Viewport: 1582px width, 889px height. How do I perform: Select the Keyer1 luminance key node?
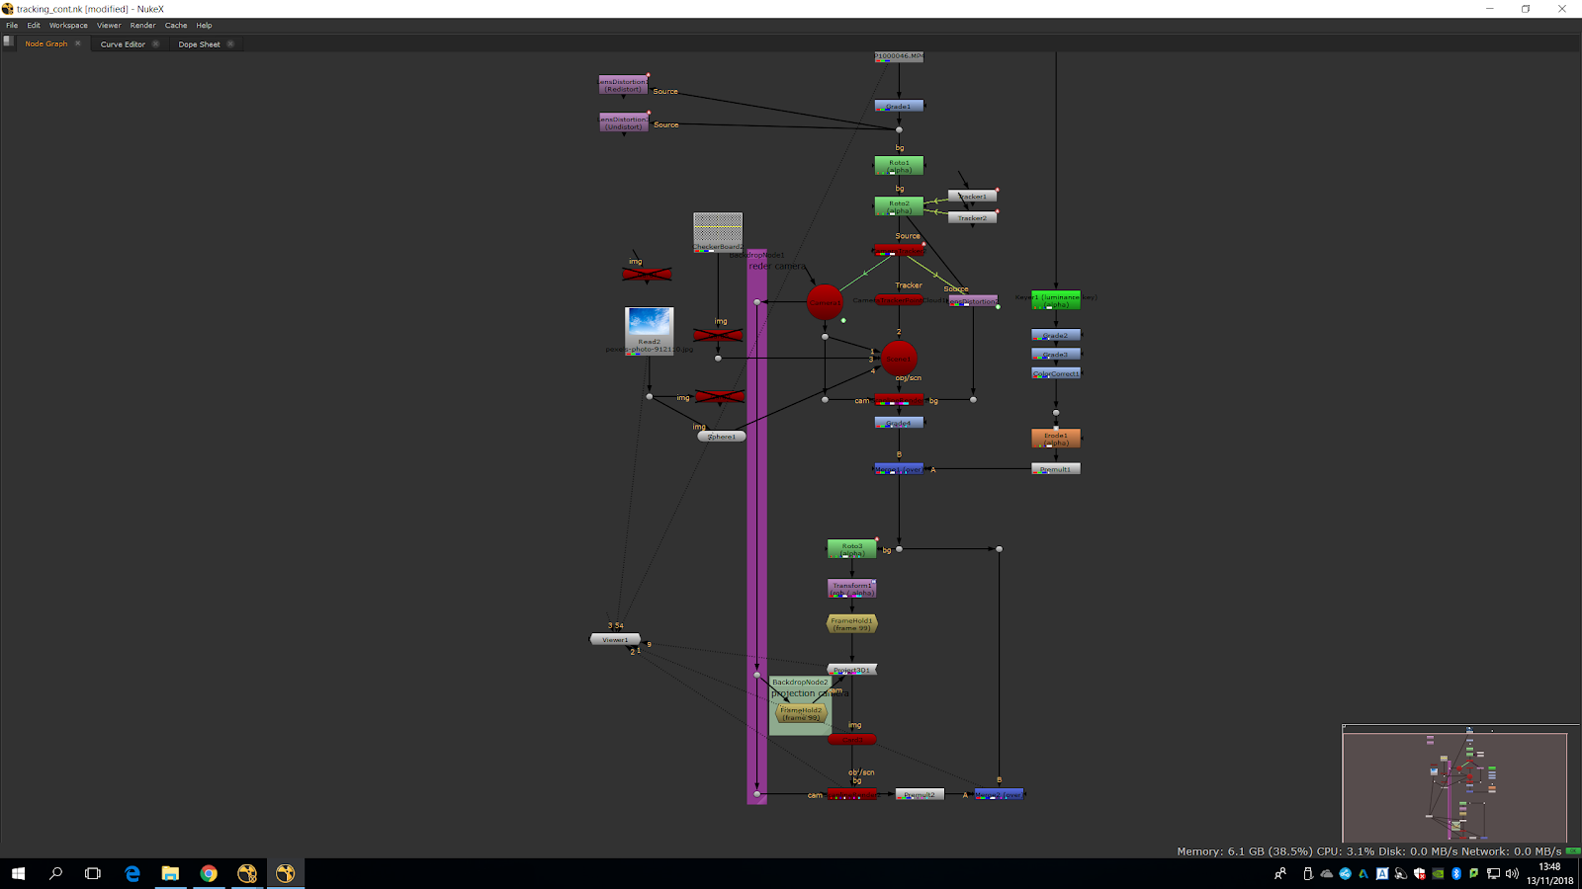point(1056,300)
